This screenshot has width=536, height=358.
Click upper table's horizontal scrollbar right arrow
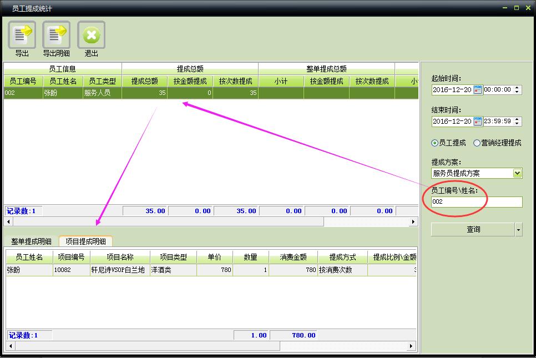tap(413, 222)
